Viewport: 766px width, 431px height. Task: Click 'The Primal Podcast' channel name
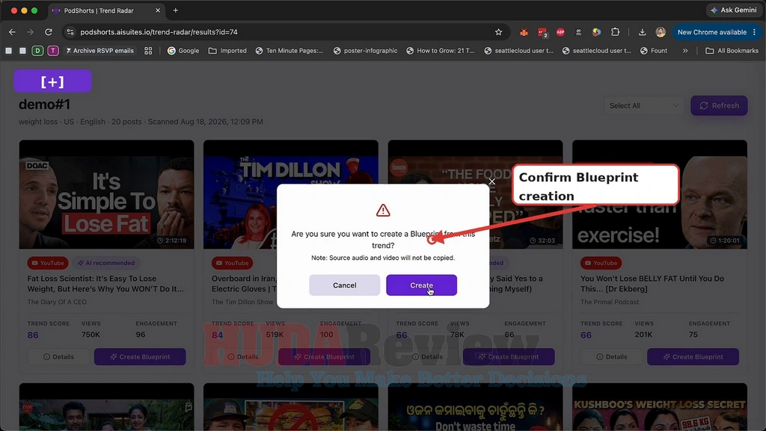(610, 303)
